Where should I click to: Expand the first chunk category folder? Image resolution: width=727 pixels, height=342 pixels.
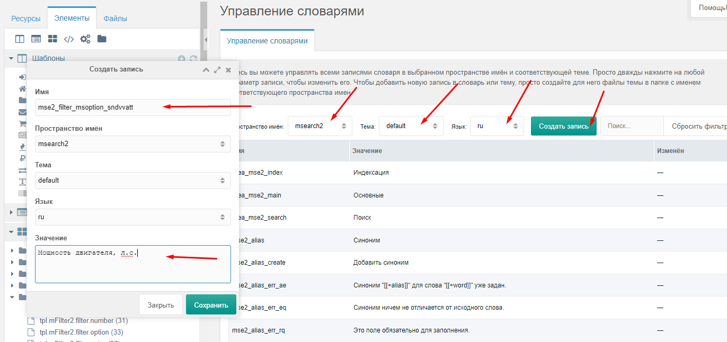(12, 250)
